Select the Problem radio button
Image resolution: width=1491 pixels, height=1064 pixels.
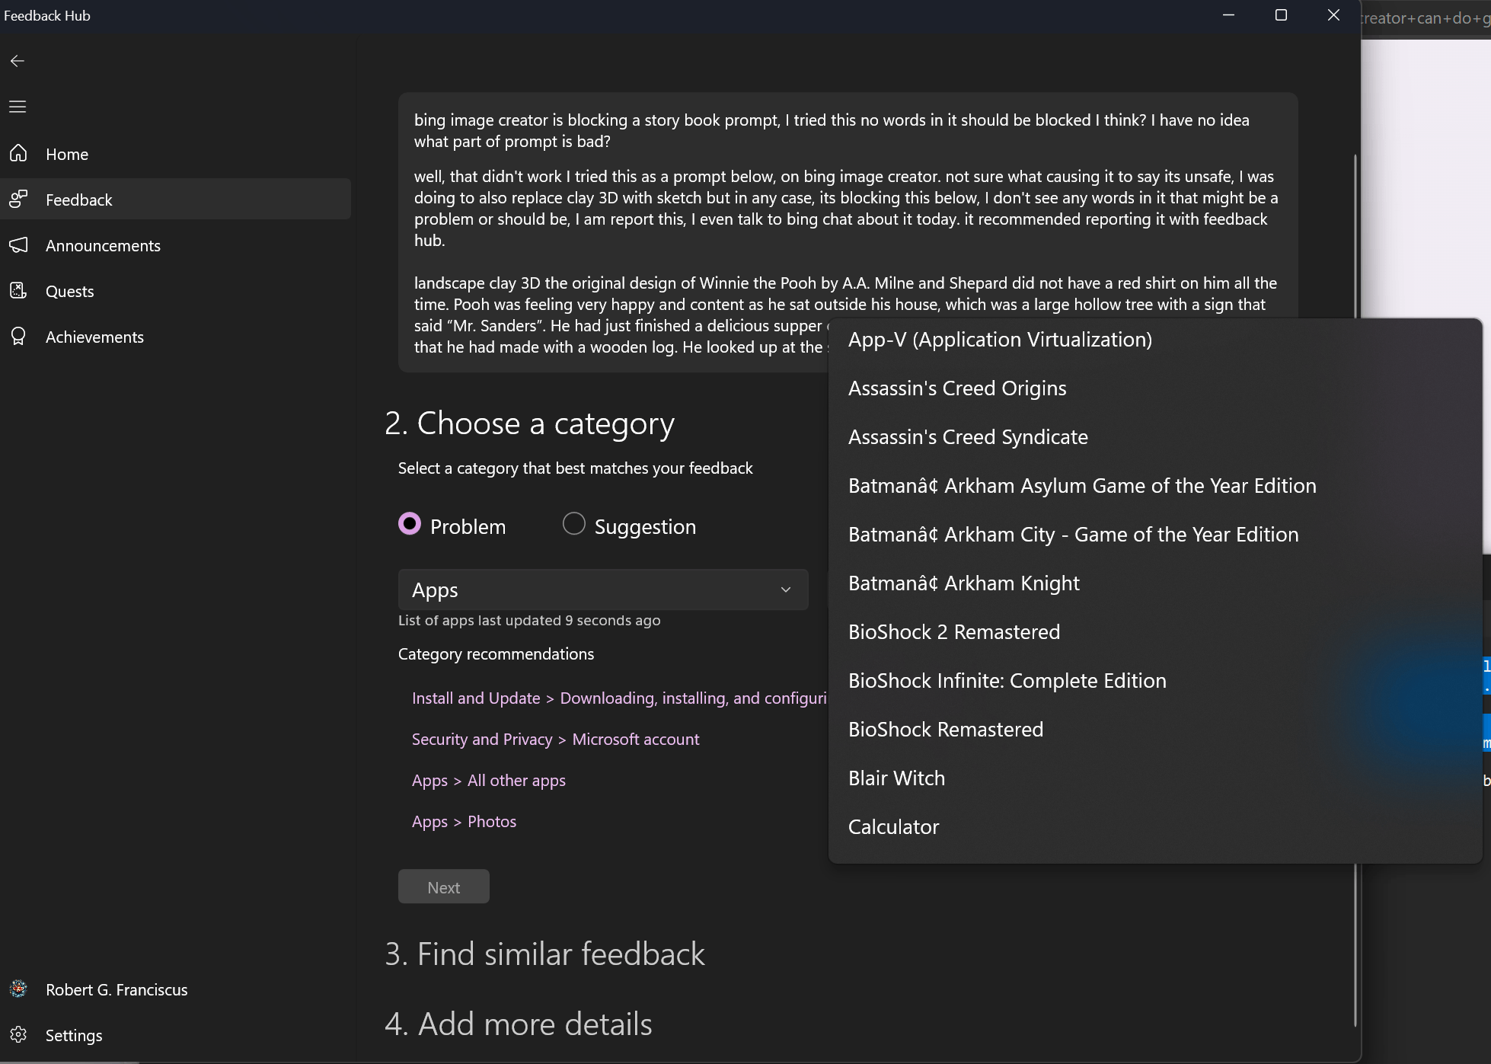410,524
